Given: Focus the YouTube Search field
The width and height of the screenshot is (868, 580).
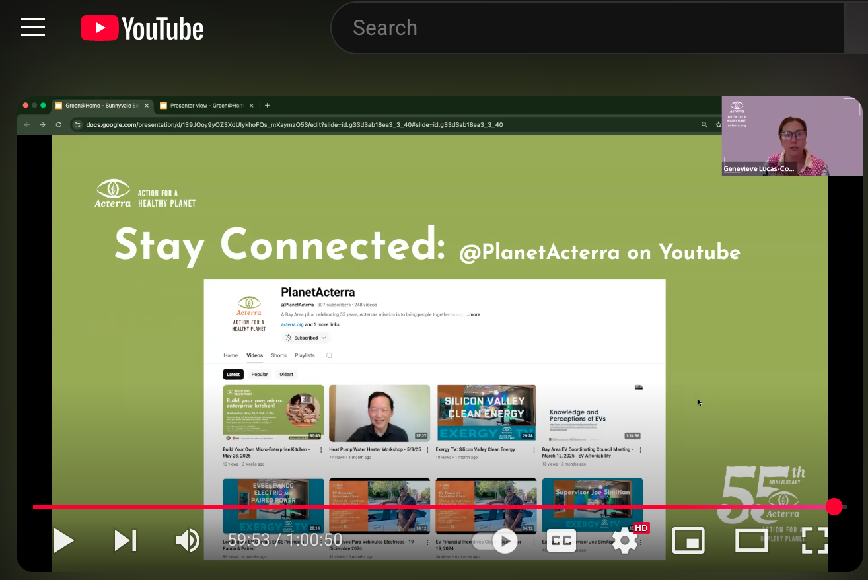Looking at the screenshot, I should pyautogui.click(x=588, y=28).
